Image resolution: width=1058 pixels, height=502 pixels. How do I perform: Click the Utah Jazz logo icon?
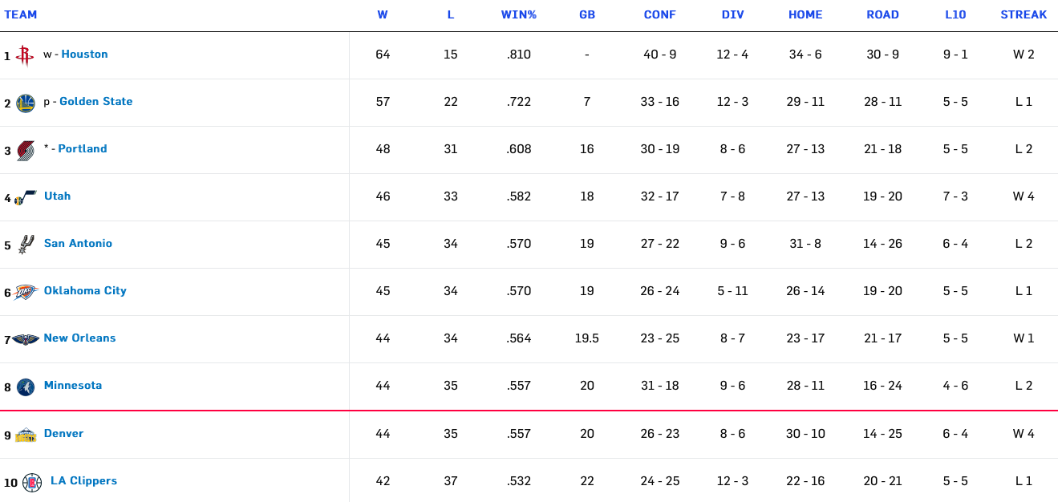[26, 197]
